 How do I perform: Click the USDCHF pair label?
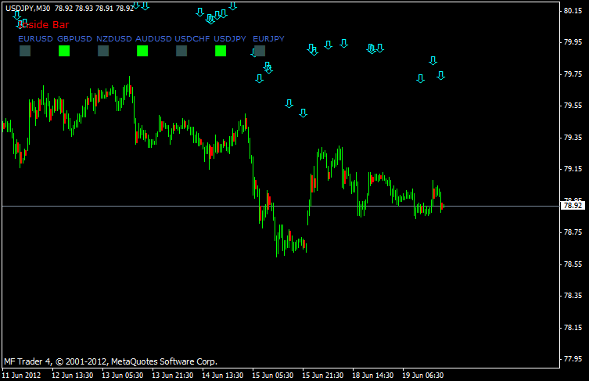[192, 38]
